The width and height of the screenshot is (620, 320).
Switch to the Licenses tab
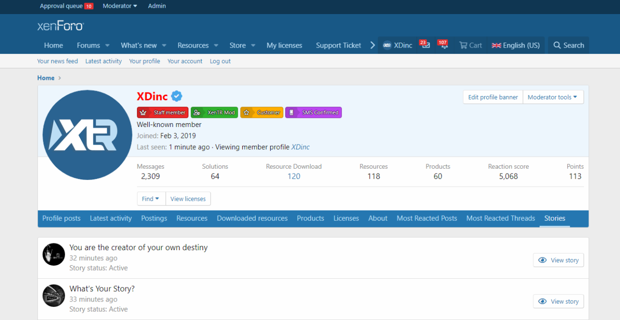(346, 218)
